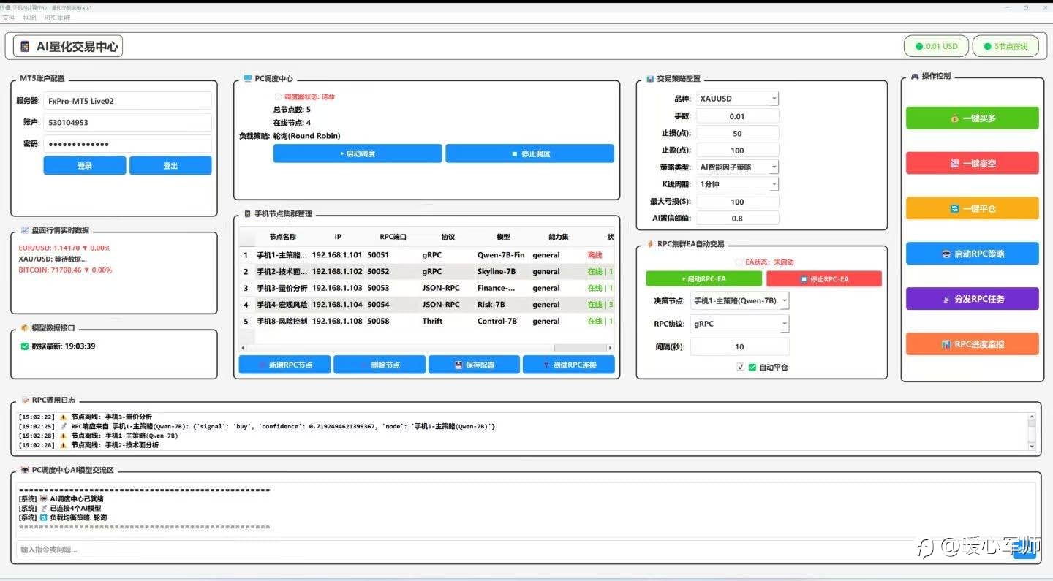The width and height of the screenshot is (1053, 581).
Task: Click the robot icon 启动RPC策略 button
Action: (972, 254)
